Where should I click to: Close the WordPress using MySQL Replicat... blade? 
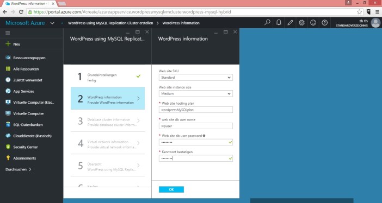click(147, 32)
